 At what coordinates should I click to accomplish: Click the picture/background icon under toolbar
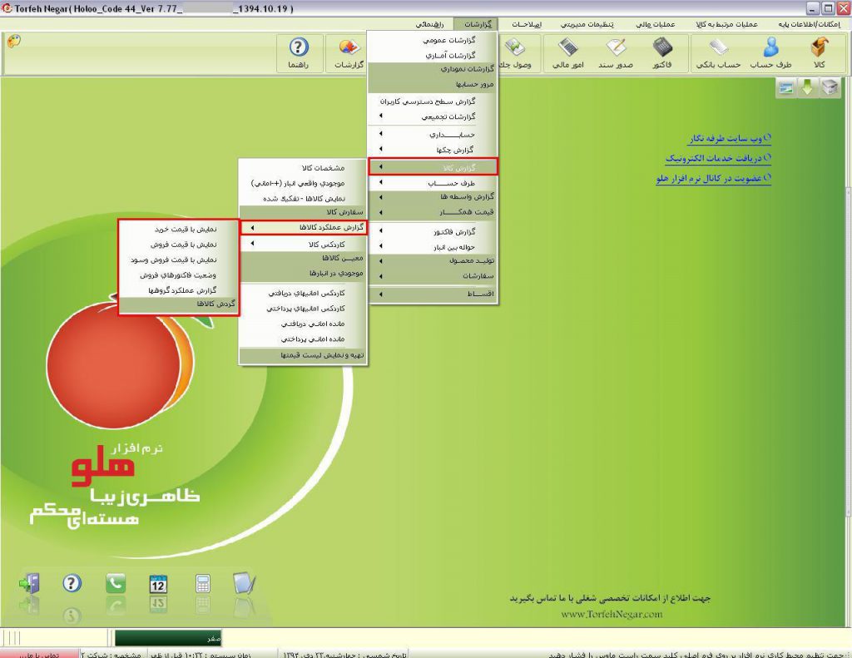point(785,87)
